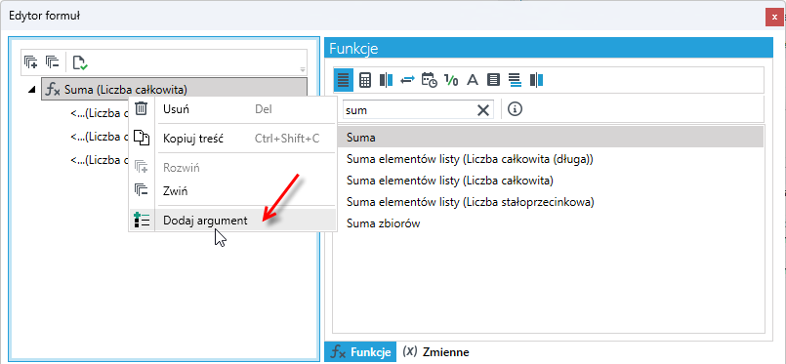Select the calculator math functions category

[365, 80]
